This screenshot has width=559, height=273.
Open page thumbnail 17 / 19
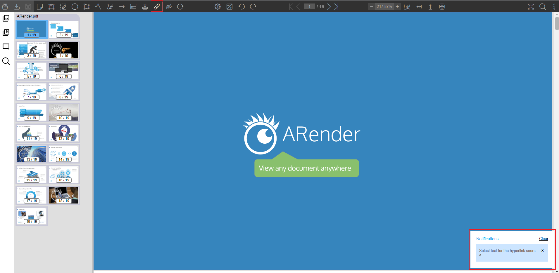pos(32,195)
